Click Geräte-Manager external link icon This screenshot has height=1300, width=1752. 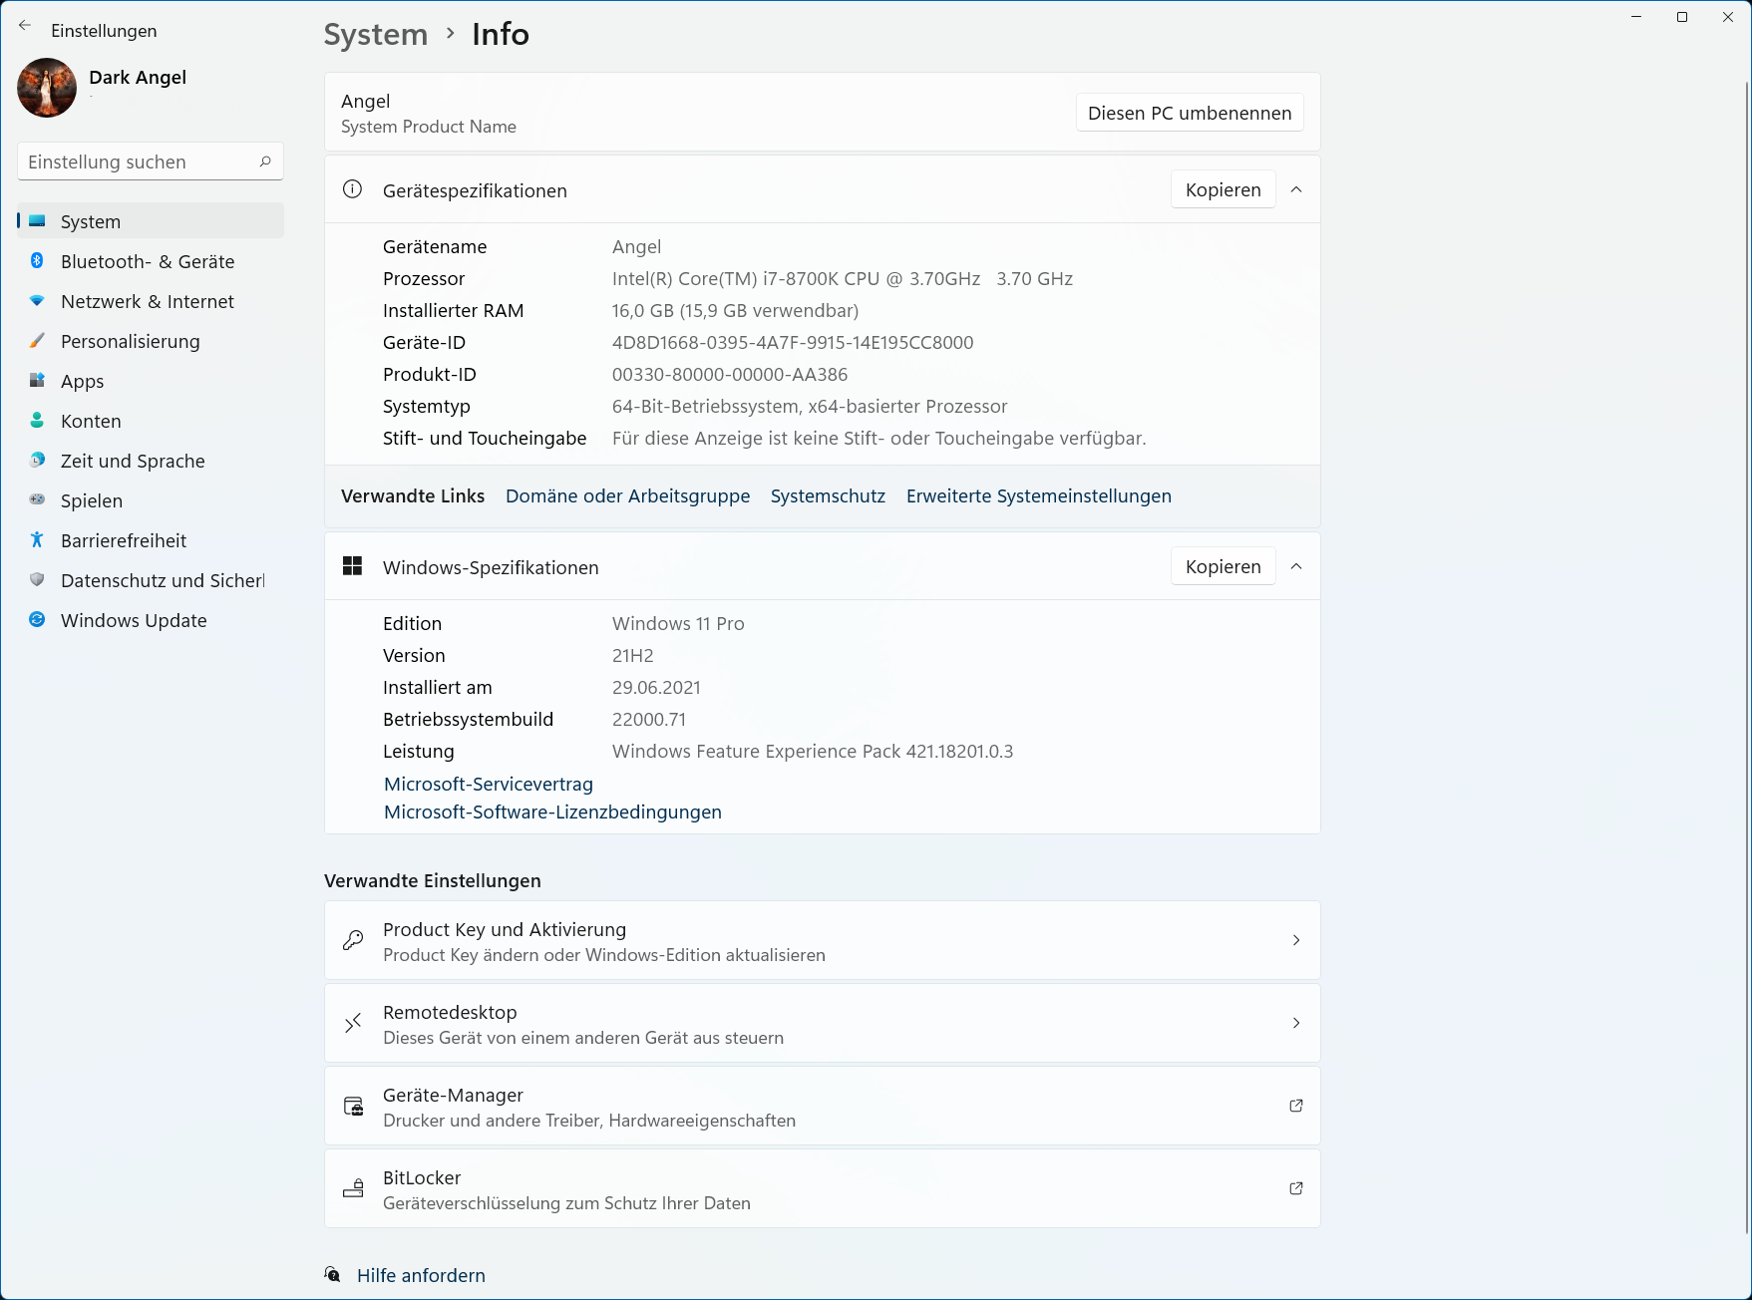1296,1106
